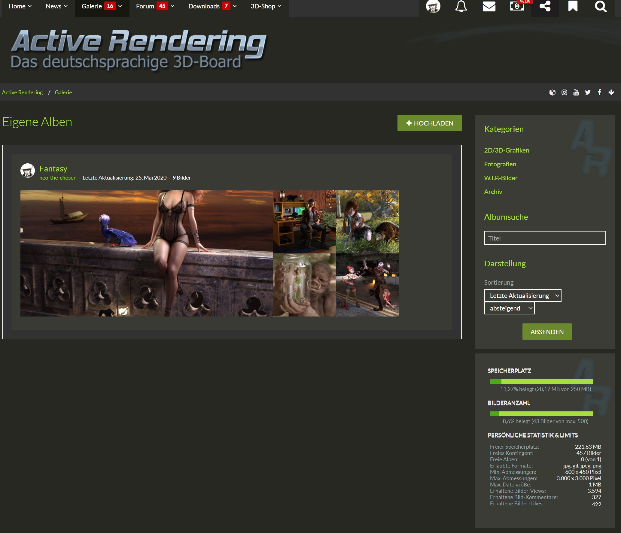This screenshot has width=621, height=533.
Task: Click the Facebook icon
Action: (x=599, y=92)
